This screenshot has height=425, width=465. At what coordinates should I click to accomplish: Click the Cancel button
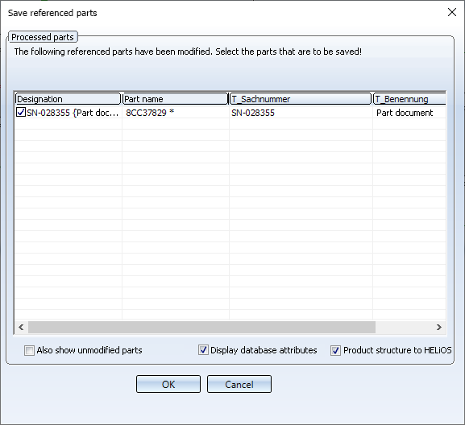click(x=239, y=384)
